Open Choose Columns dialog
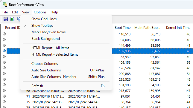This screenshot has width=193, height=108. [66, 64]
